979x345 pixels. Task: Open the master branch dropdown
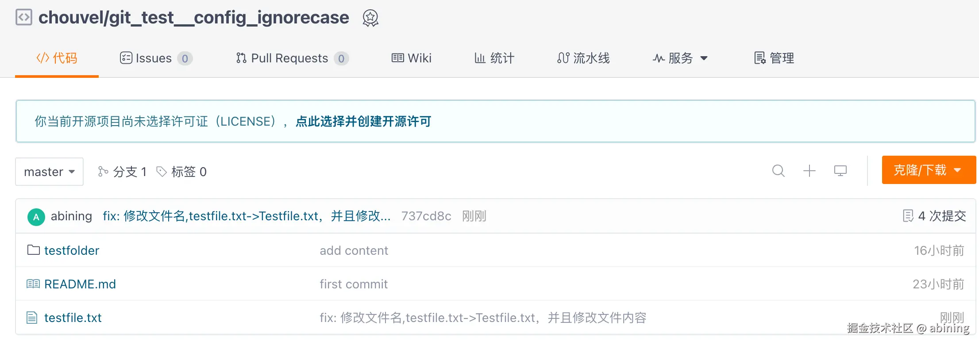tap(49, 172)
